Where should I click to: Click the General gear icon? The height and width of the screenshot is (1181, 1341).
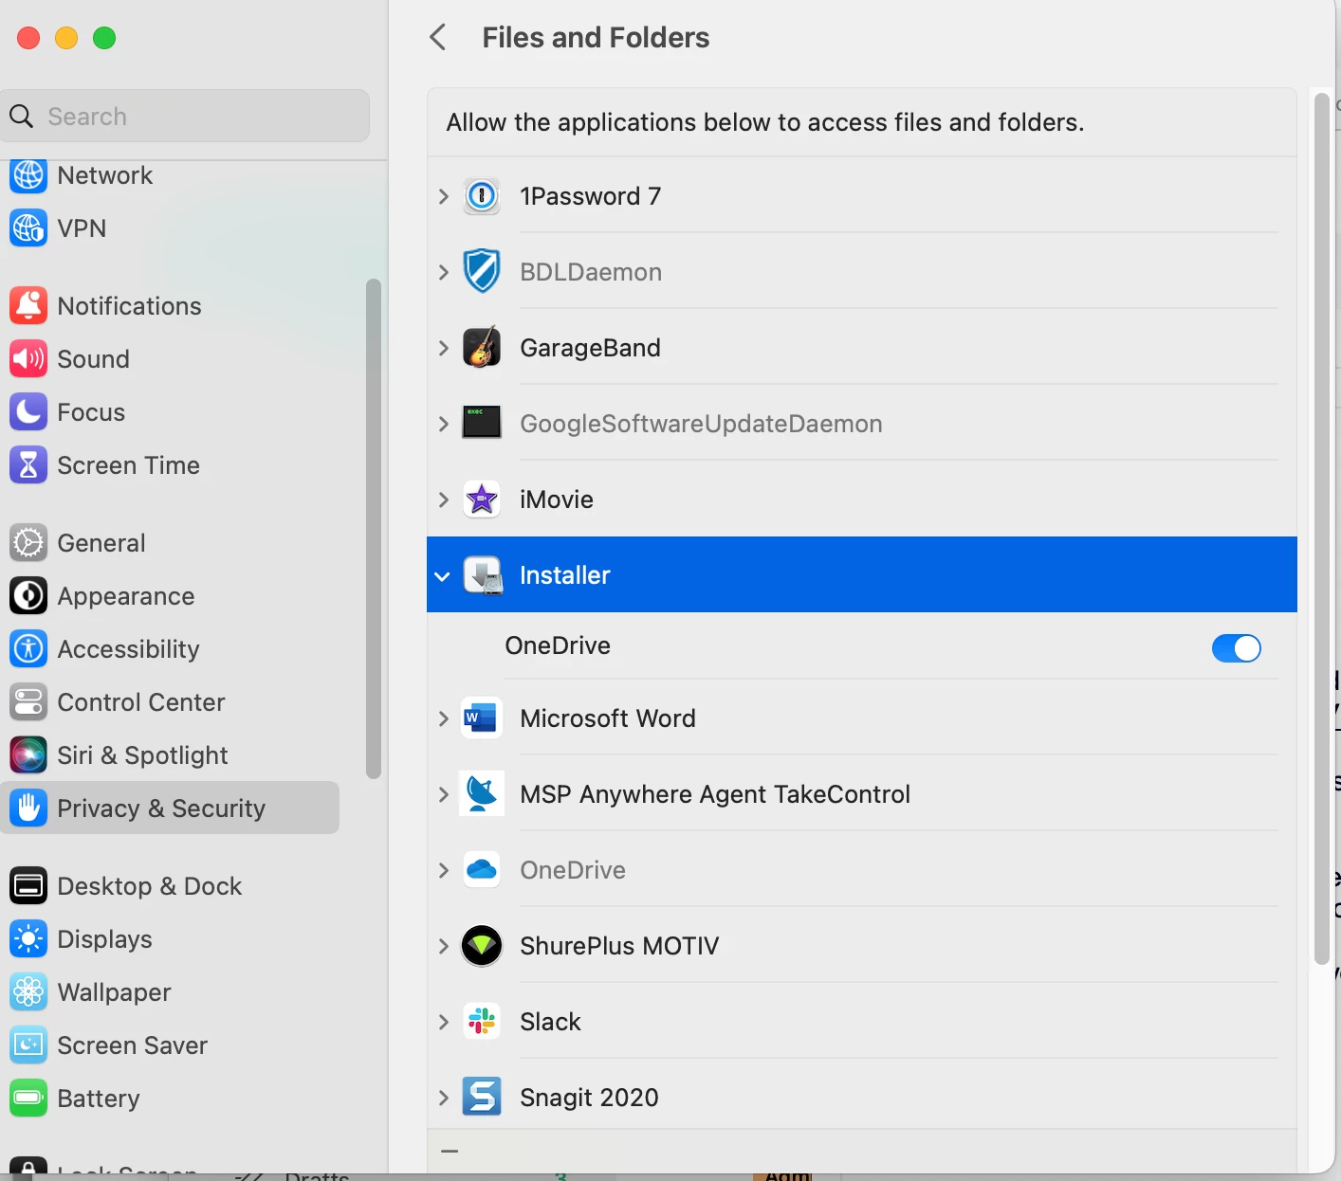pos(28,543)
